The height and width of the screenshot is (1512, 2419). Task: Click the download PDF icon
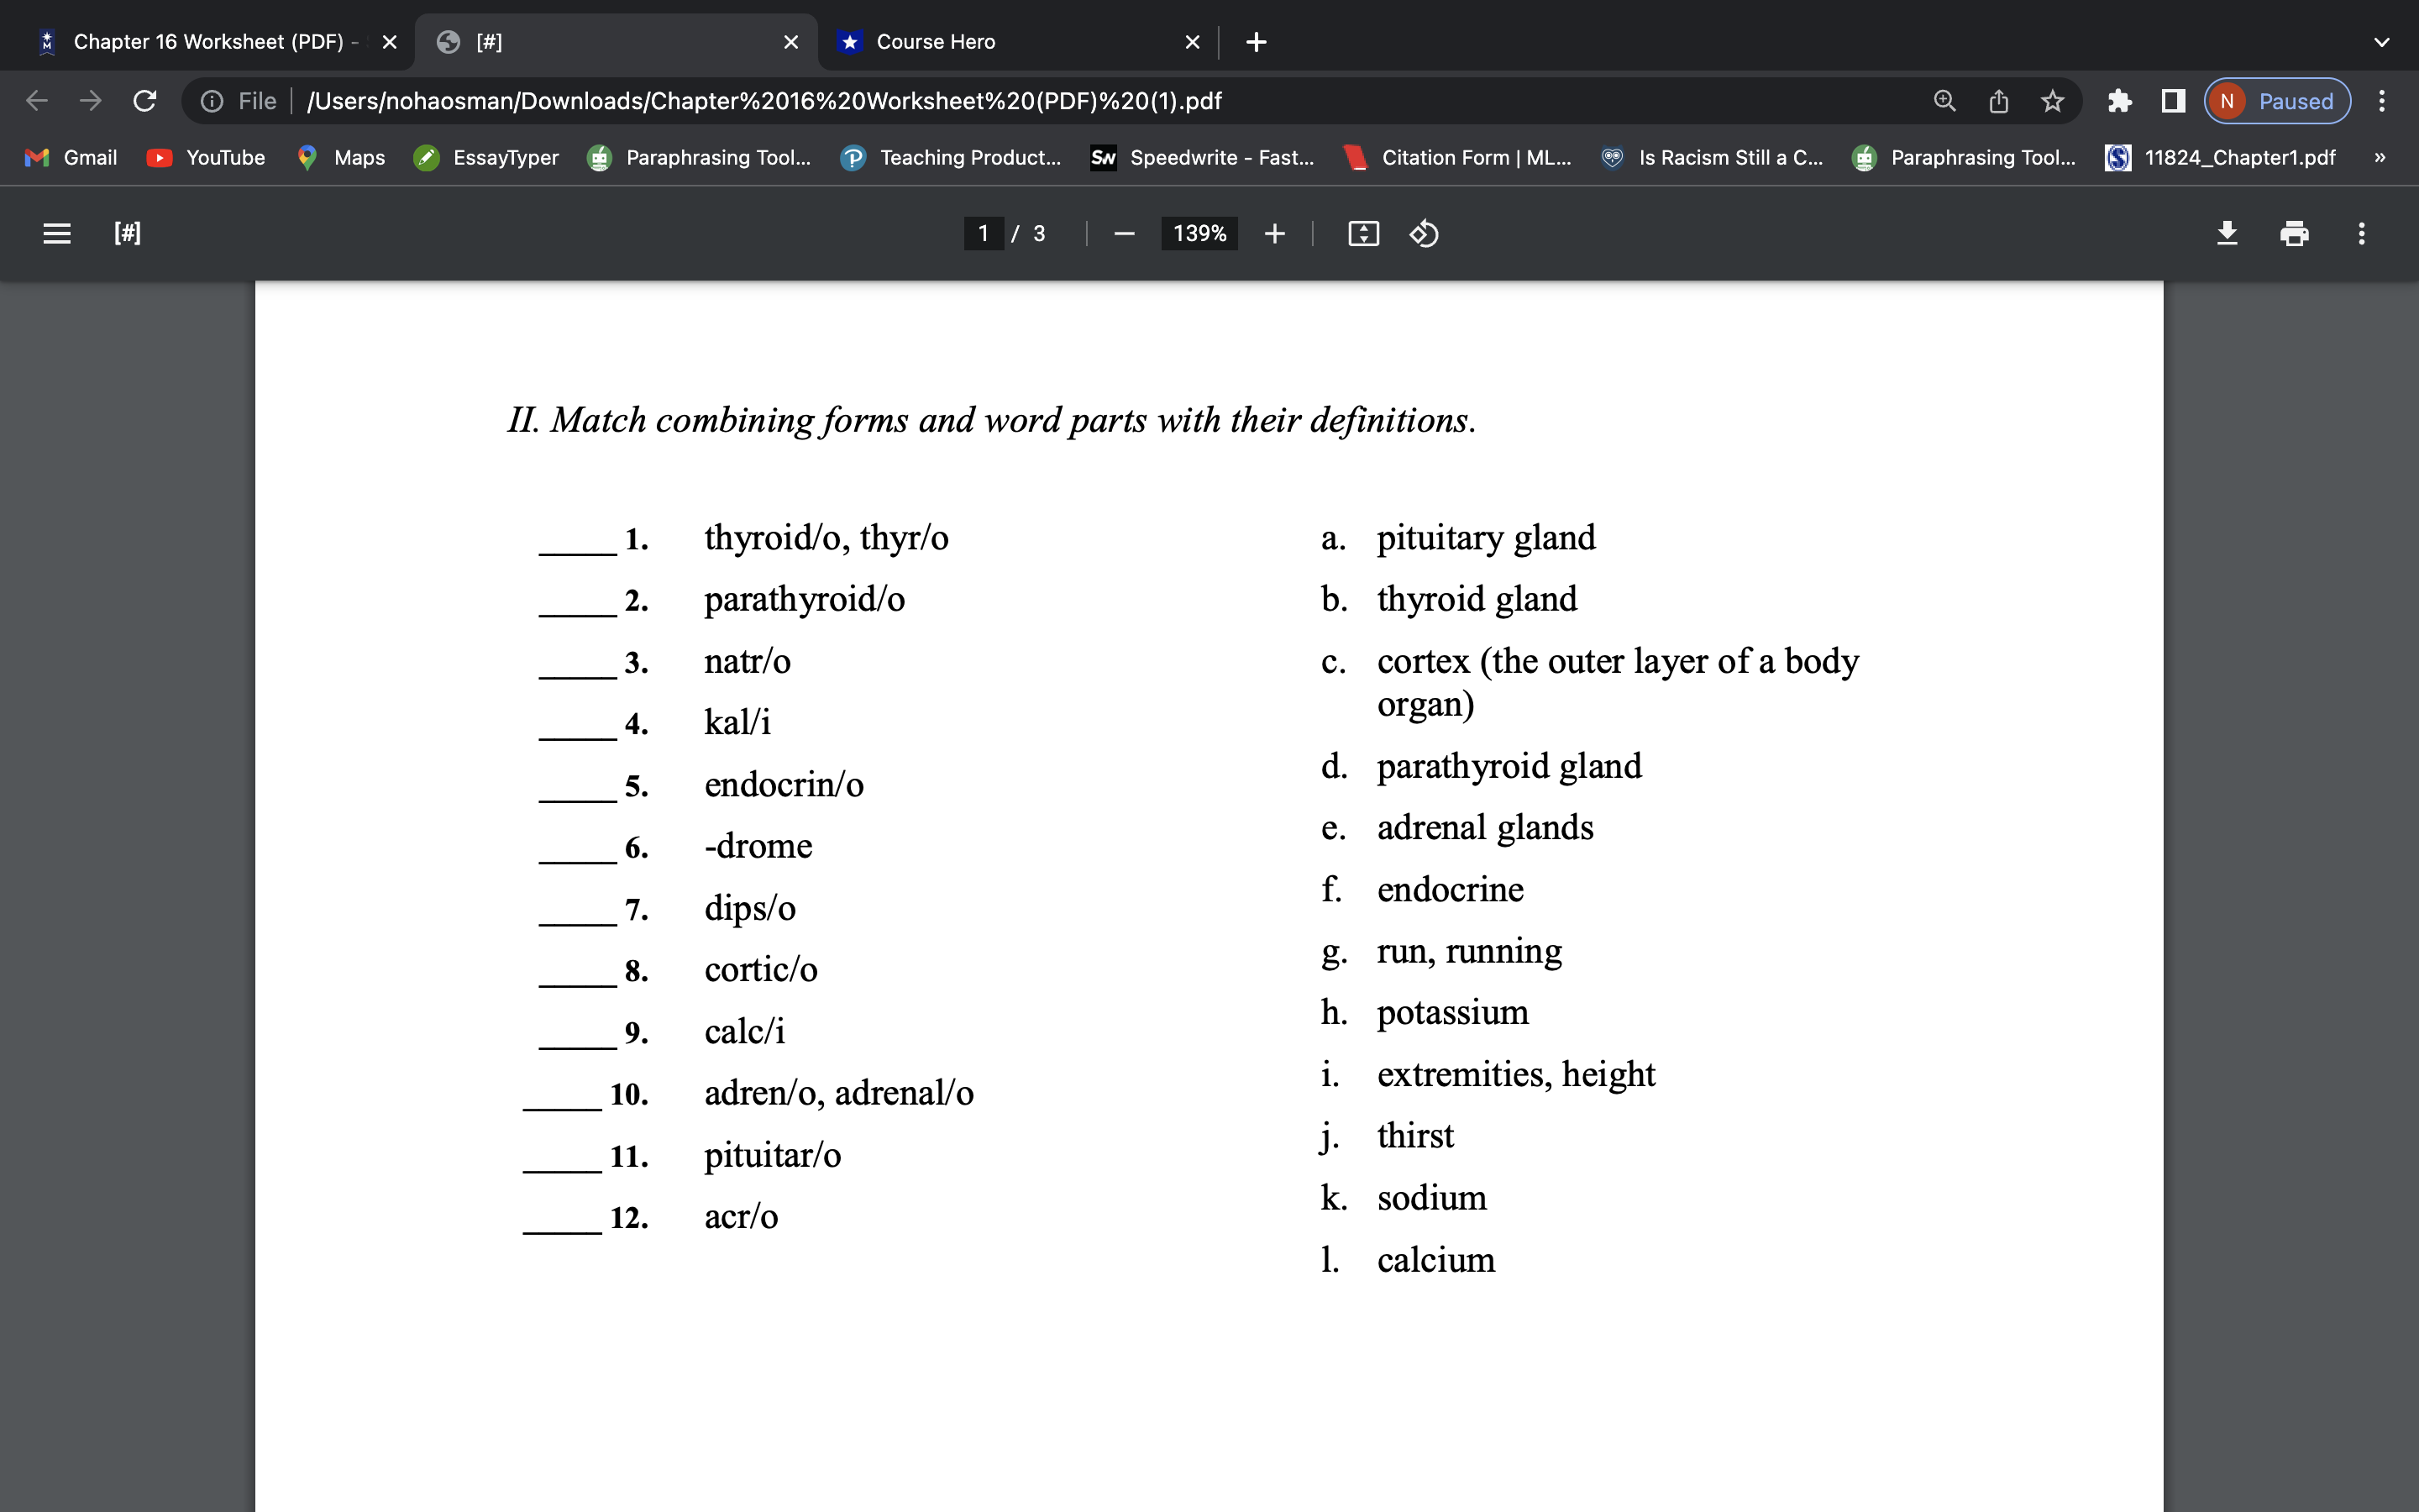click(2228, 233)
